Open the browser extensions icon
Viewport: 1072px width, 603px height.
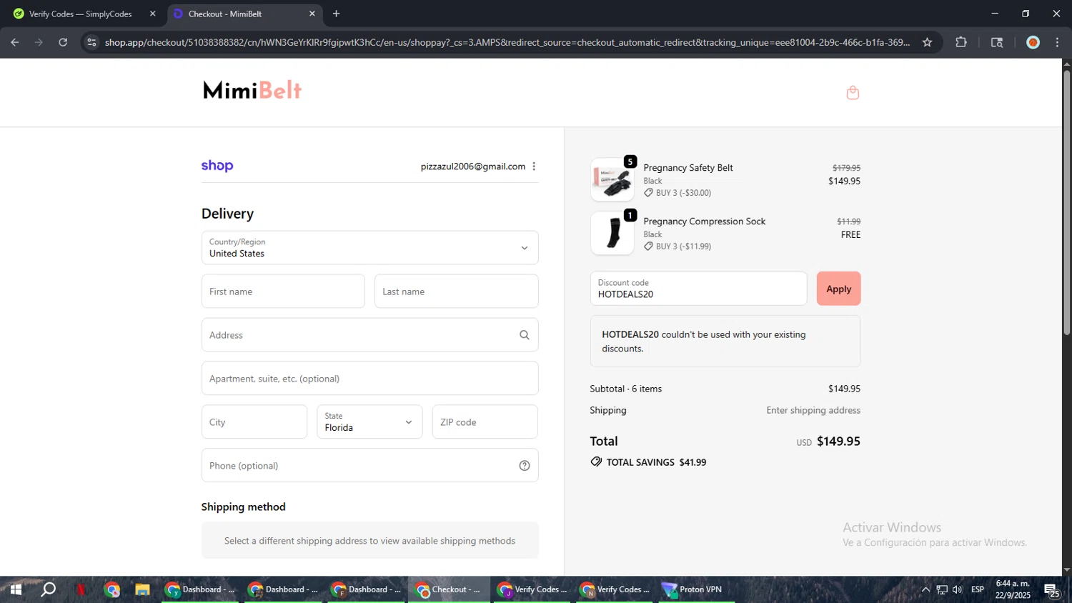961,42
